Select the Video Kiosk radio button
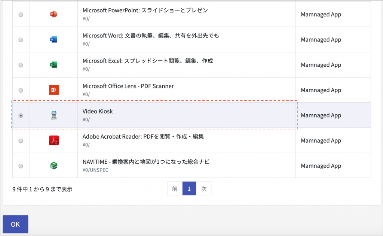 (x=21, y=116)
